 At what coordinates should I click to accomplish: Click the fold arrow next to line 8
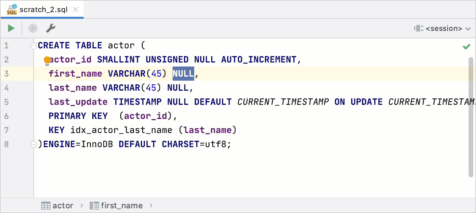[x=34, y=144]
